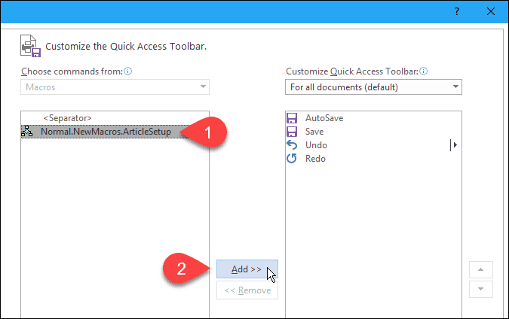Click the << Remove button

click(x=247, y=290)
